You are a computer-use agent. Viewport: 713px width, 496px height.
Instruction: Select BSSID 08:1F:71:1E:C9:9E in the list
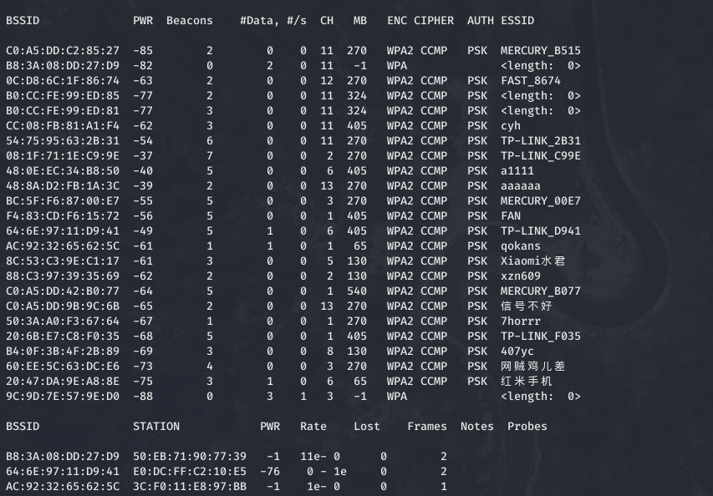point(63,156)
